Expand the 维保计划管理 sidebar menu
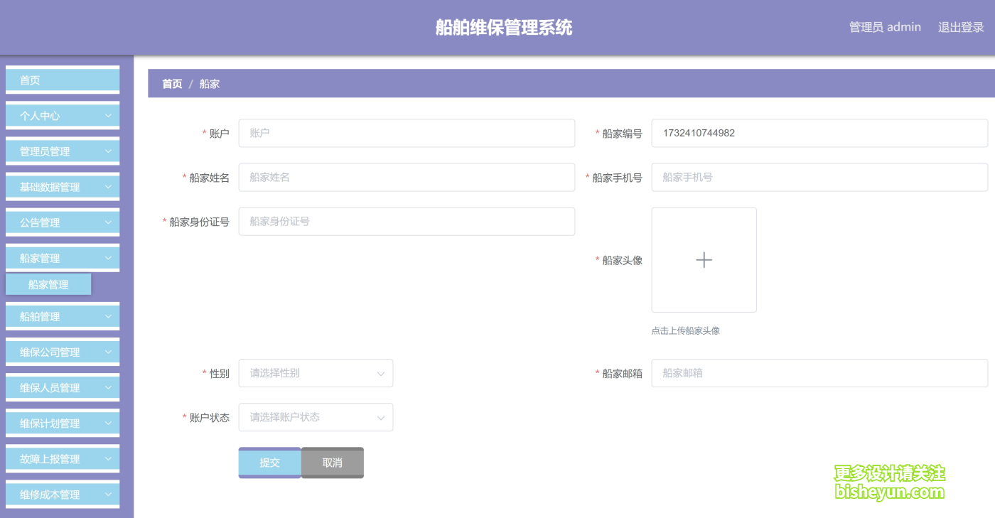This screenshot has width=995, height=518. 63,423
